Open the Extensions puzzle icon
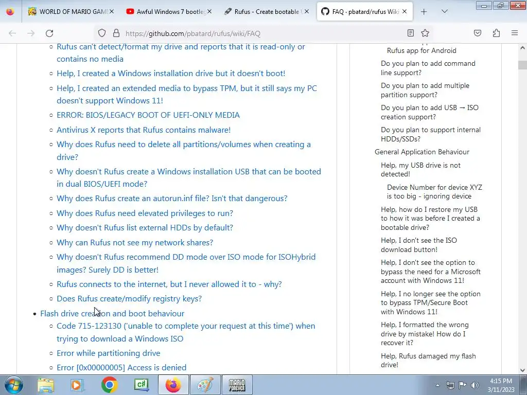The width and height of the screenshot is (527, 395). (497, 33)
